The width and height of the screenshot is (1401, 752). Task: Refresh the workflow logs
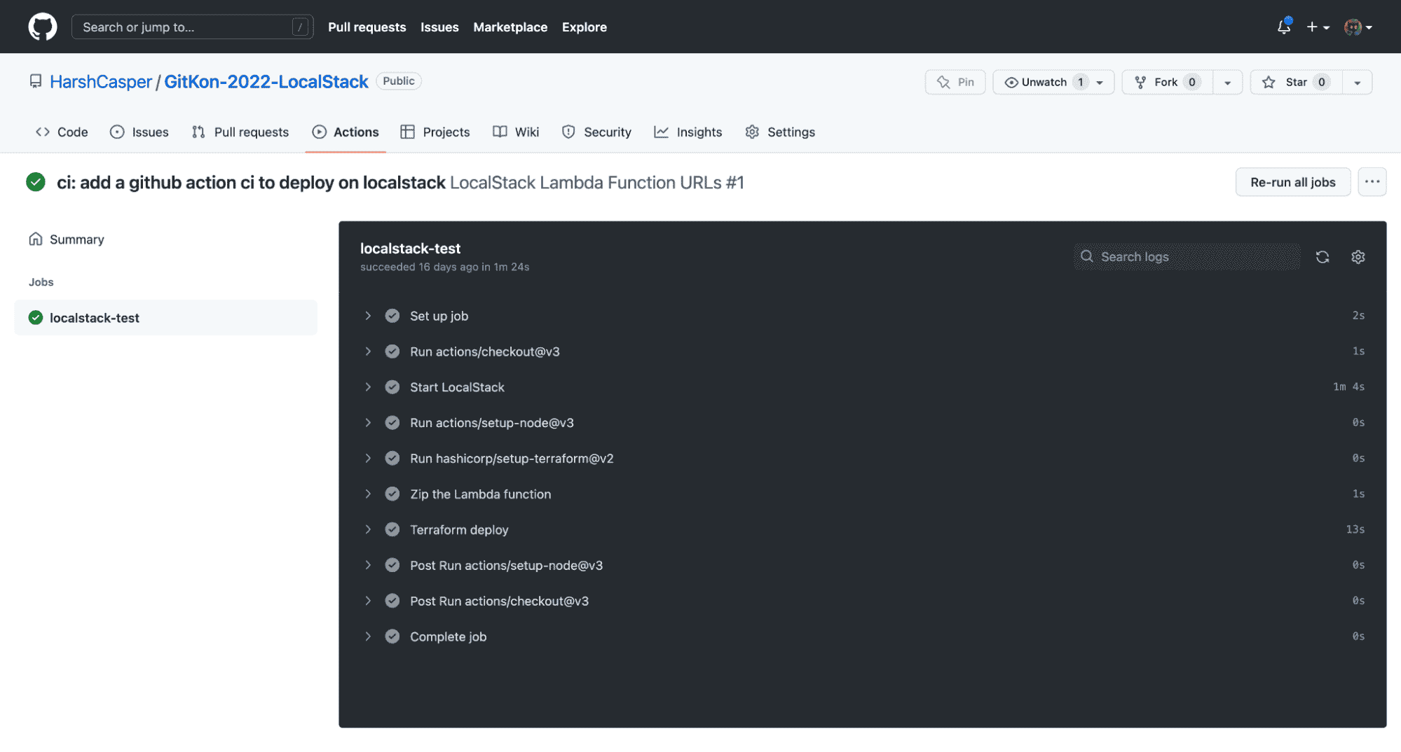point(1323,257)
